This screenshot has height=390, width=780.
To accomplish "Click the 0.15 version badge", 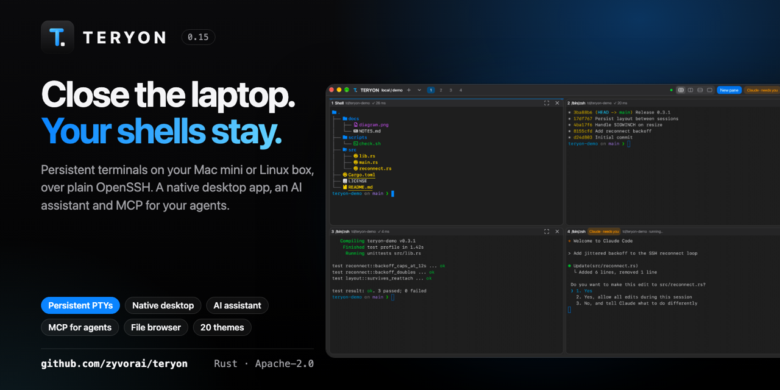I will tap(198, 37).
